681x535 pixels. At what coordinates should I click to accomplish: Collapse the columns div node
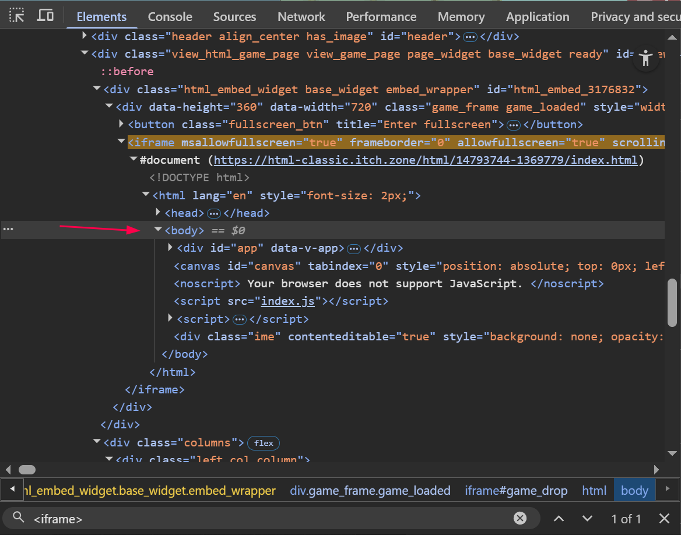click(96, 442)
